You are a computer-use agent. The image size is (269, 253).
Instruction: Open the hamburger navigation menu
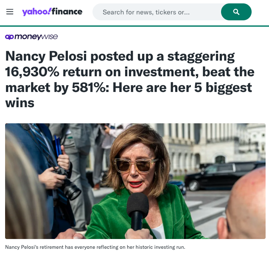(x=10, y=12)
